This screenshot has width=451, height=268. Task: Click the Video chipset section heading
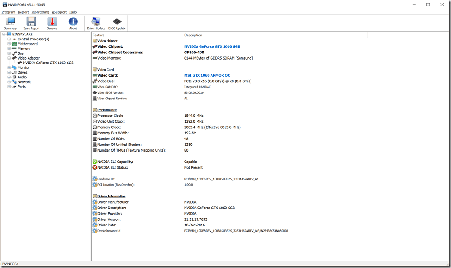[107, 41]
